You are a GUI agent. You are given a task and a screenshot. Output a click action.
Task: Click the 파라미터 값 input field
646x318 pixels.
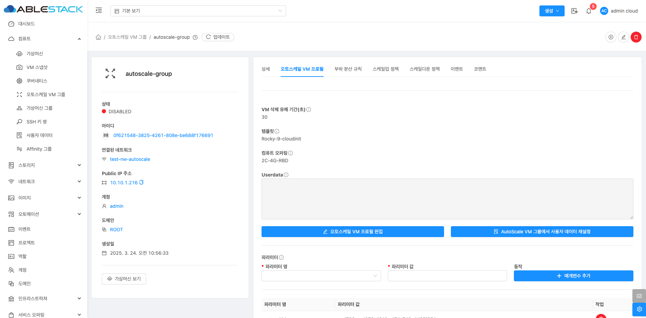447,276
